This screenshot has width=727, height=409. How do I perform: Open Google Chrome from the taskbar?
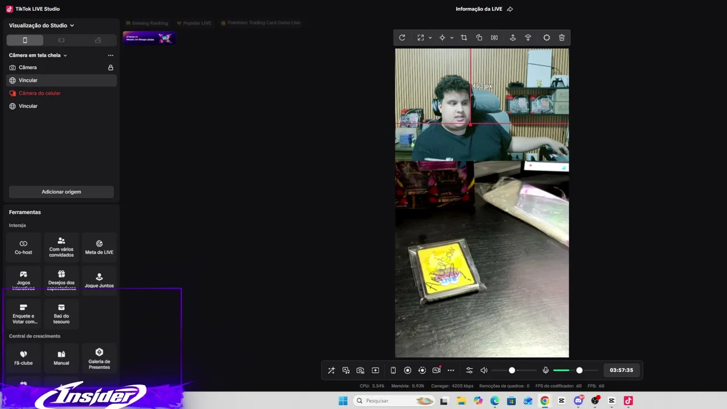pos(545,401)
